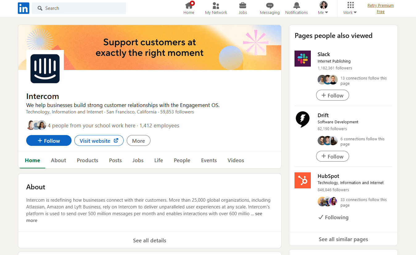The height and width of the screenshot is (255, 416).
Task: Click the 59,853 followers text
Action: pos(177,112)
